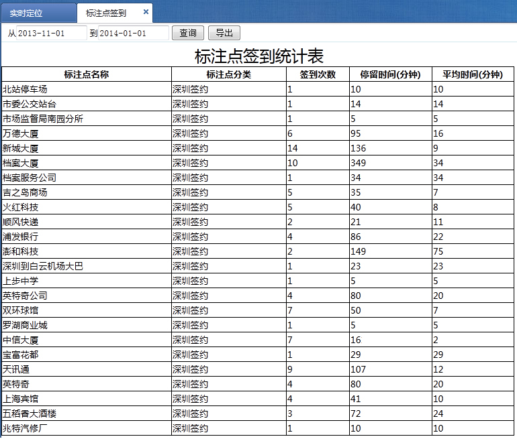The image size is (517, 443).
Task: Close the 标注点签到 tab
Action: [x=146, y=12]
